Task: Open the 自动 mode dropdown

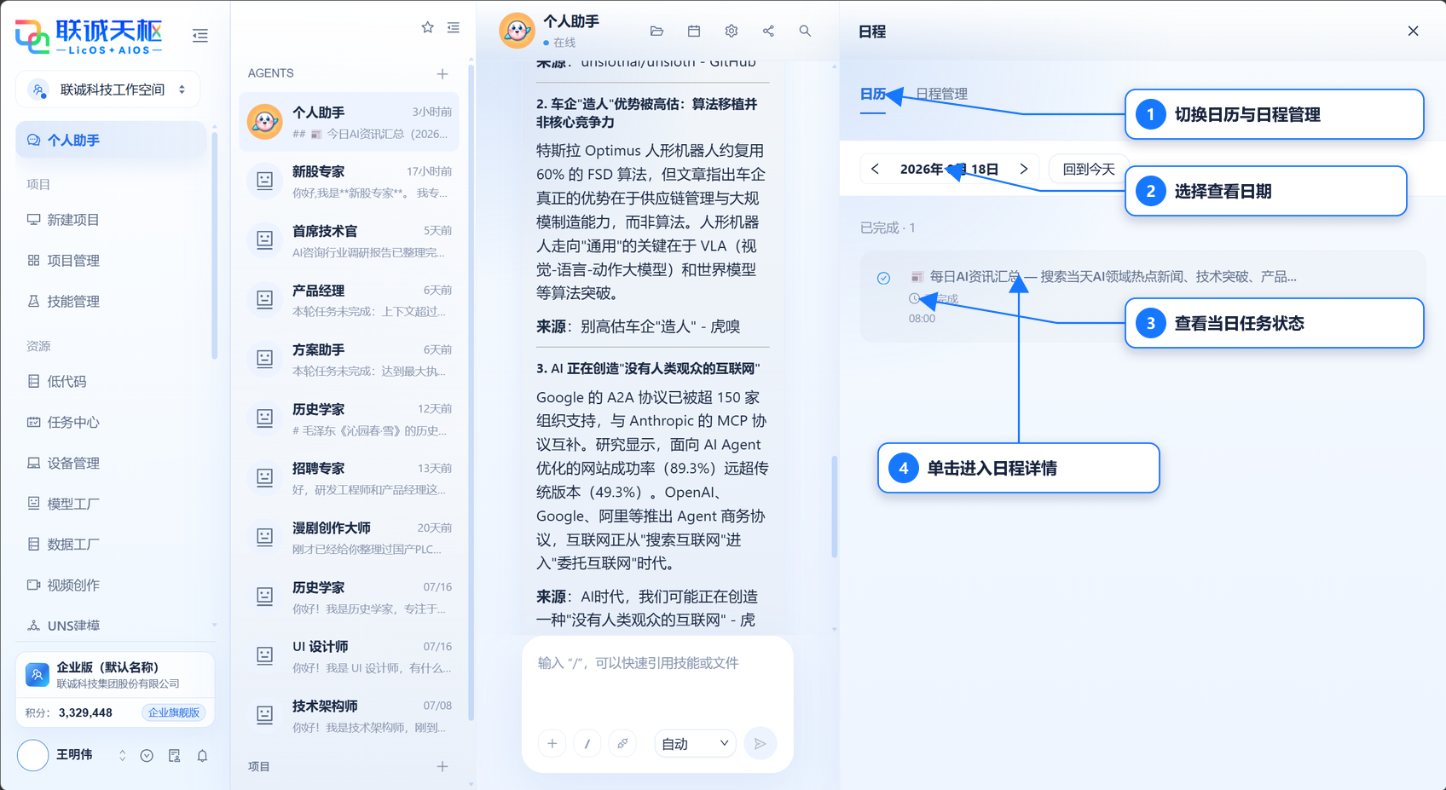Action: click(x=695, y=743)
